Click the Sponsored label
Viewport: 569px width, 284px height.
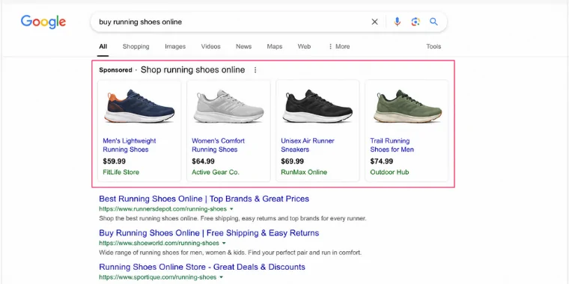(x=115, y=70)
